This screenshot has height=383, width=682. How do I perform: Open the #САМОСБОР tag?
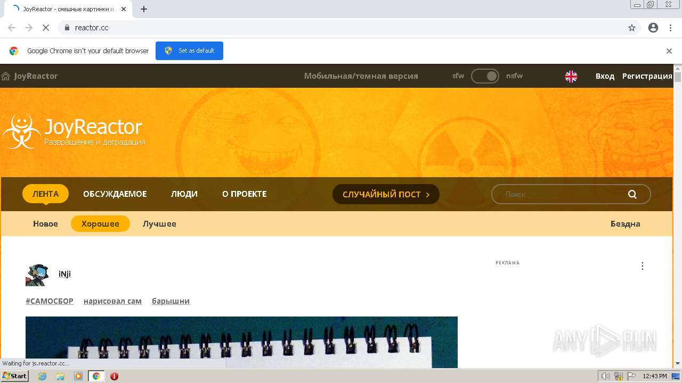50,301
